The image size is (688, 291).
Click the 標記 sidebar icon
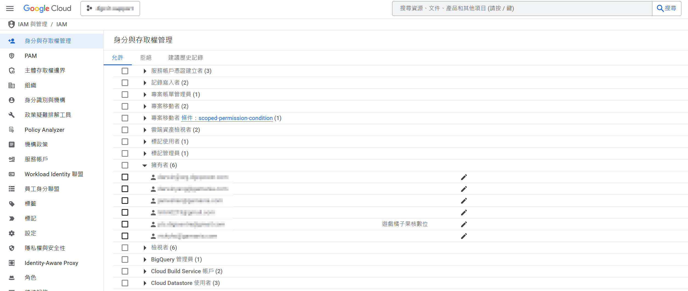pos(12,219)
